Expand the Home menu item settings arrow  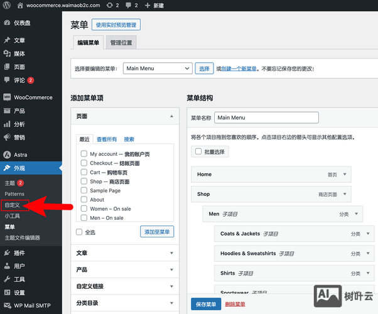pos(345,175)
